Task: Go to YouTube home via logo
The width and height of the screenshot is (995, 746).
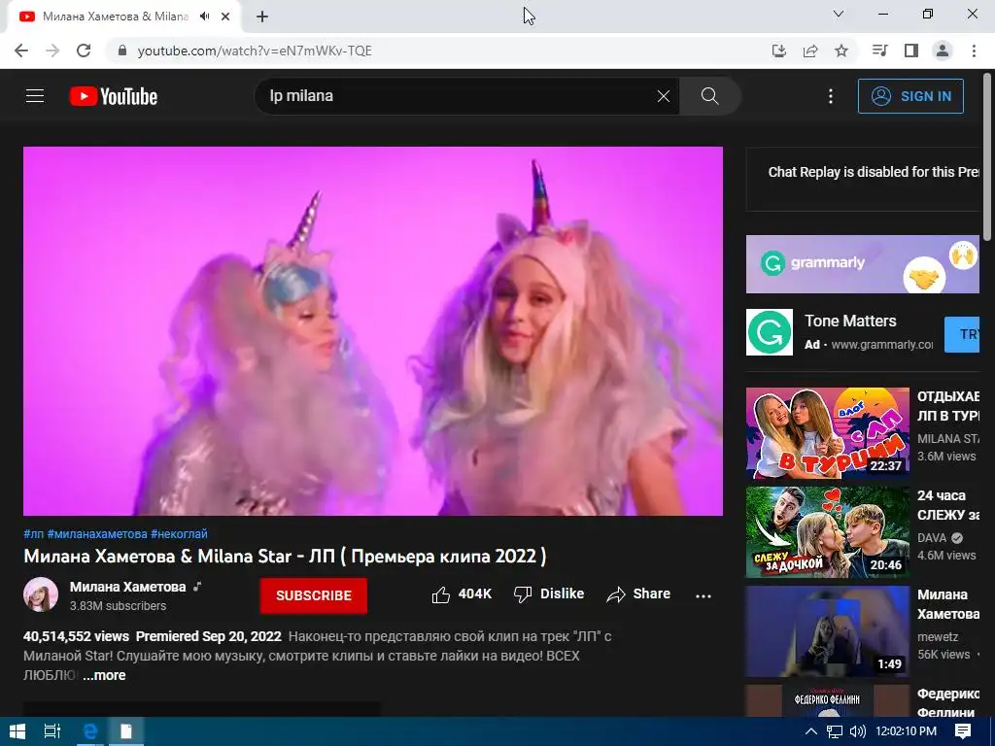Action: [x=114, y=96]
